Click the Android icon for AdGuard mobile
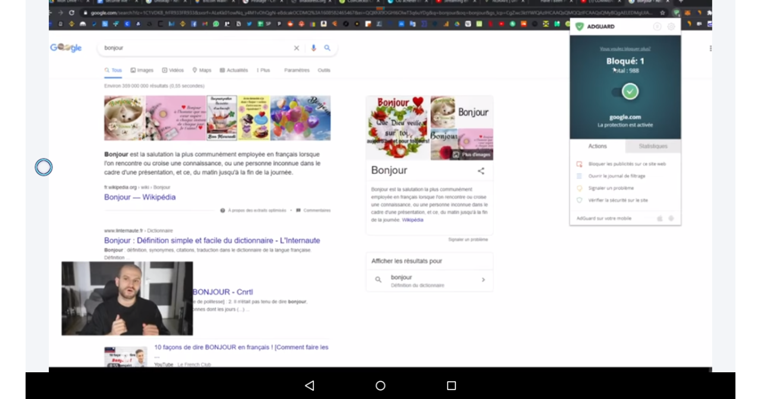761x399 pixels. pyautogui.click(x=671, y=218)
